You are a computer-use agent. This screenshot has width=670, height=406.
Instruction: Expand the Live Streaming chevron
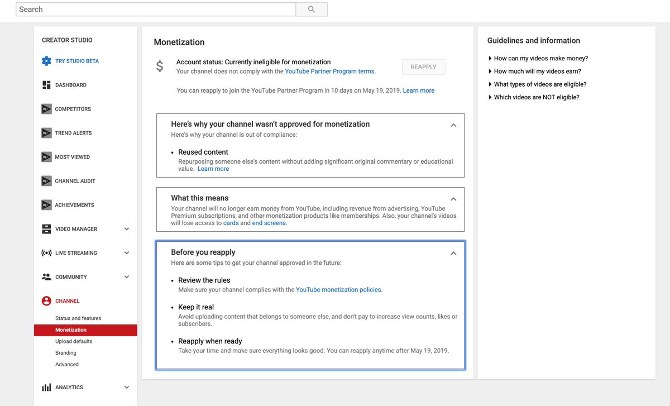[127, 253]
